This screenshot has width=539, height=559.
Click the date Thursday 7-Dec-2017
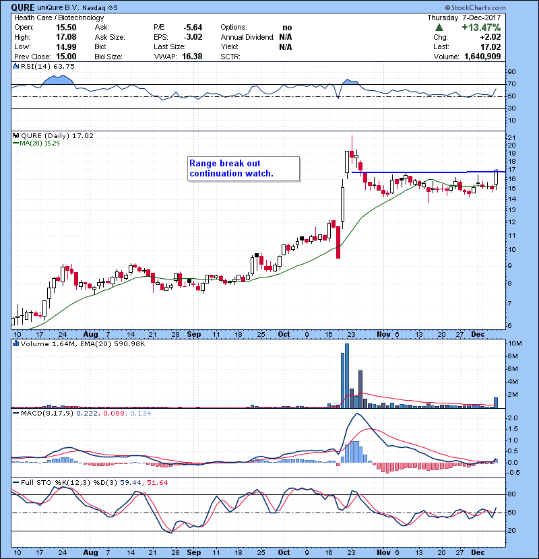pos(464,18)
